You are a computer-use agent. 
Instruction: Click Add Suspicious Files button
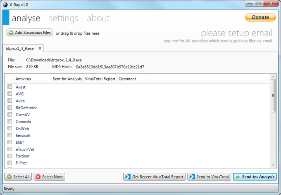click(30, 33)
